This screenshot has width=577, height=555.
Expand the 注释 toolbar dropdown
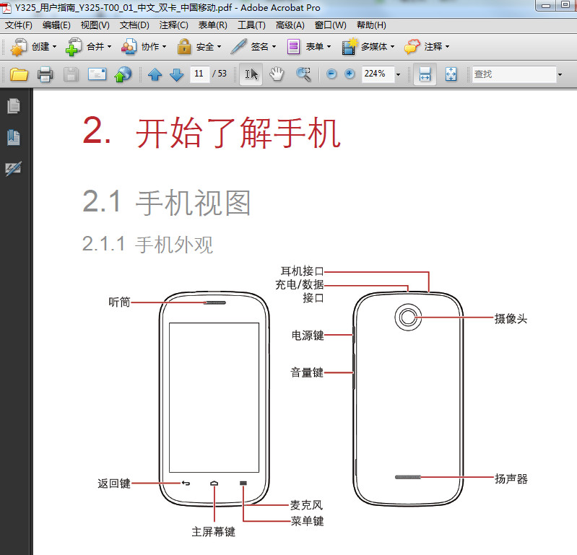(447, 47)
